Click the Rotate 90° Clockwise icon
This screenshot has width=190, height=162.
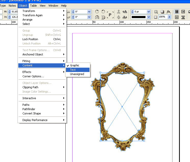point(97,12)
